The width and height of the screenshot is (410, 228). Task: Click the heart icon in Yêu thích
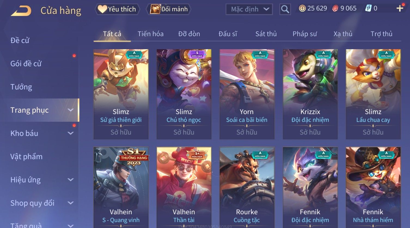pos(102,9)
